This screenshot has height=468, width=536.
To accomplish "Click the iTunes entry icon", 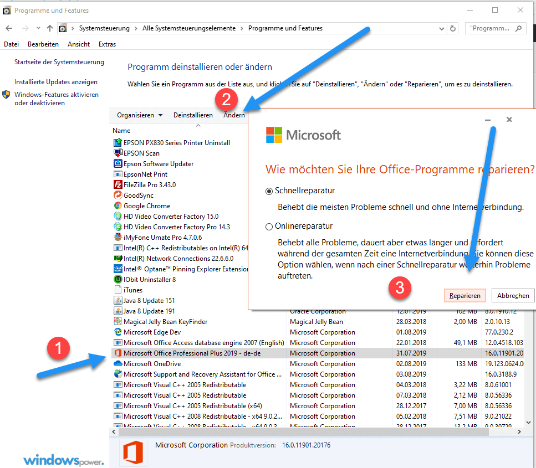I will [x=118, y=290].
